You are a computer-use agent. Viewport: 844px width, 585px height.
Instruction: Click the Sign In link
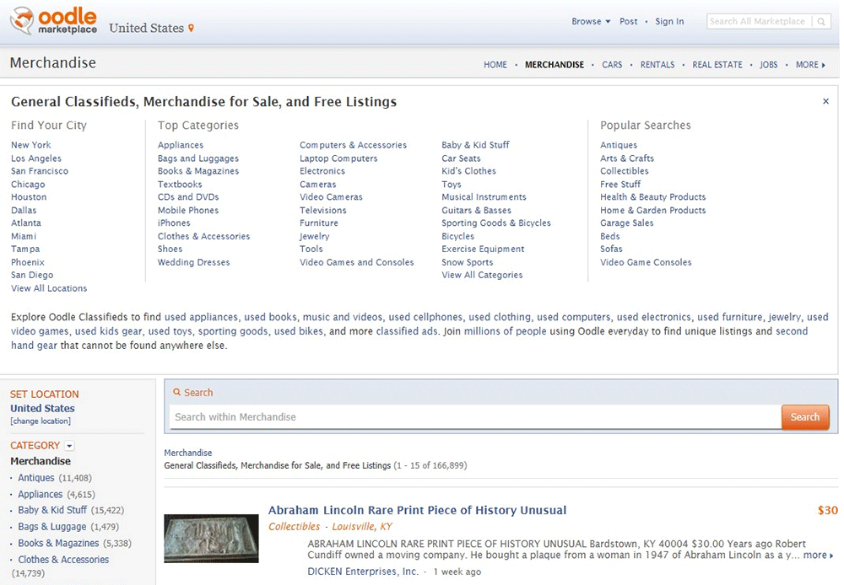pos(669,22)
